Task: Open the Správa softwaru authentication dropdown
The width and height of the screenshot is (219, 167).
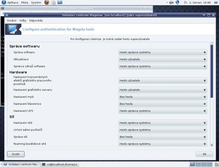Action: point(163,52)
